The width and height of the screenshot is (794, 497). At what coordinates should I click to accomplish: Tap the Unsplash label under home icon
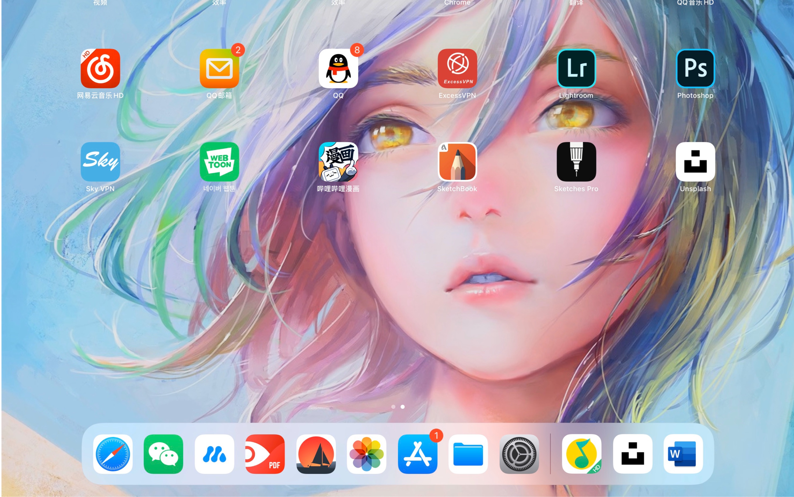pyautogui.click(x=695, y=189)
